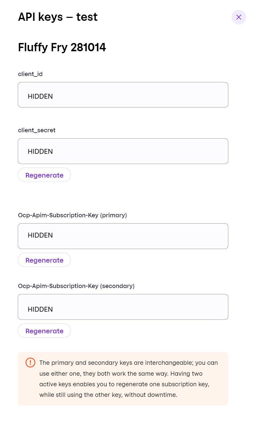The height and width of the screenshot is (422, 254).
Task: Click the HIDDEN secondary subscription key value
Action: click(x=40, y=309)
